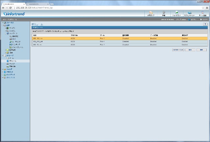Collapse the Storage tree node
Image resolution: width=210 pixels, height=142 pixels.
(2, 56)
